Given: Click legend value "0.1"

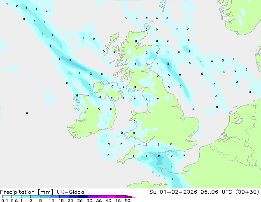Looking at the screenshot, I should (5, 200).
